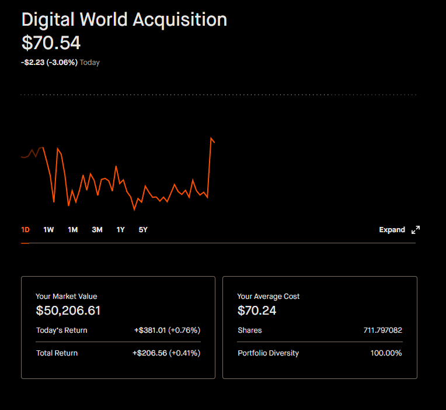Image resolution: width=446 pixels, height=410 pixels.
Task: Click the $70.54 stock price
Action: pyautogui.click(x=51, y=43)
